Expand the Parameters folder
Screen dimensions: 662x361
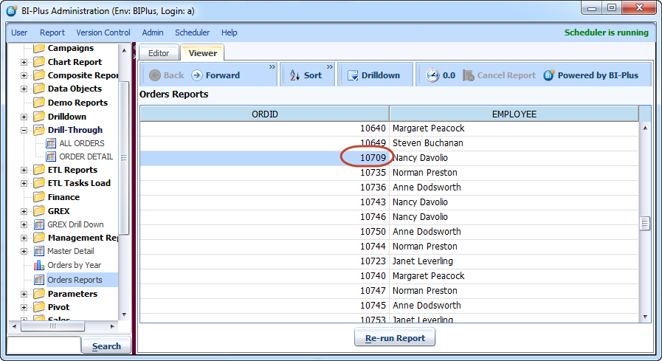coord(24,294)
